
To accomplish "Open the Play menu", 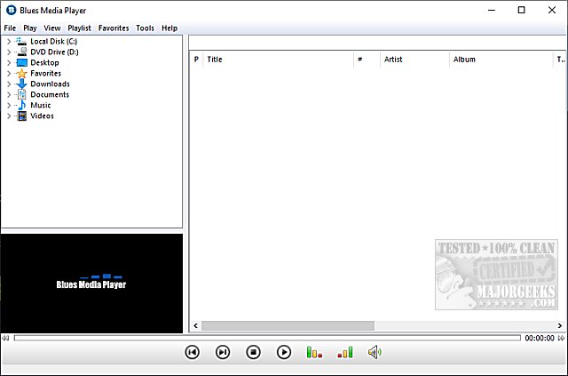I will (29, 28).
